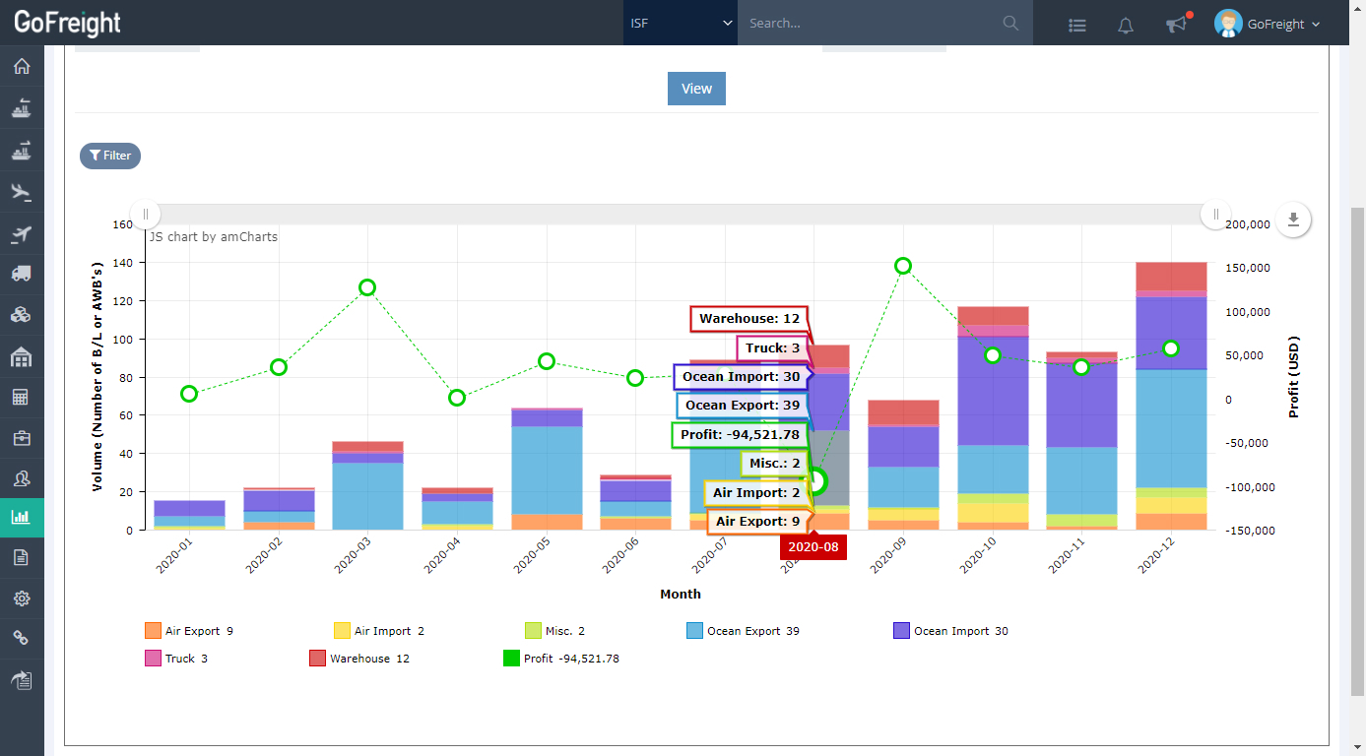The height and width of the screenshot is (756, 1366).
Task: Expand the GoFreight user menu
Action: point(1268,24)
